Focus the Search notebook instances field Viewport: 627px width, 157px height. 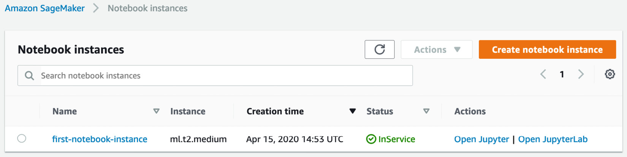[x=215, y=75]
